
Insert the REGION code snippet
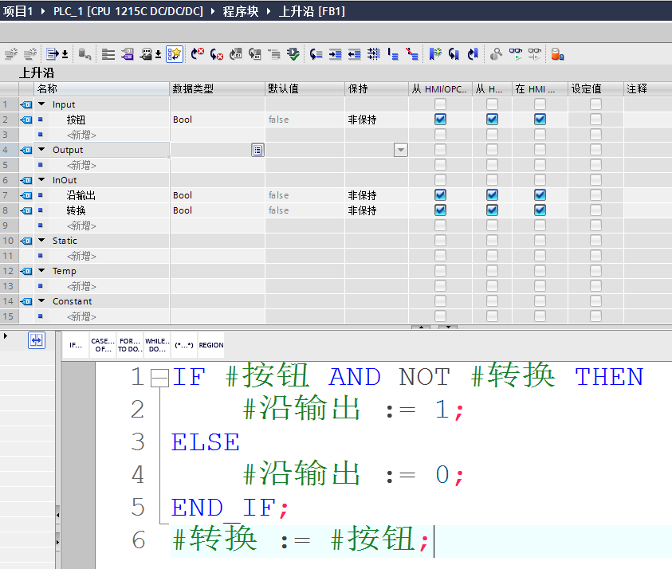[211, 345]
